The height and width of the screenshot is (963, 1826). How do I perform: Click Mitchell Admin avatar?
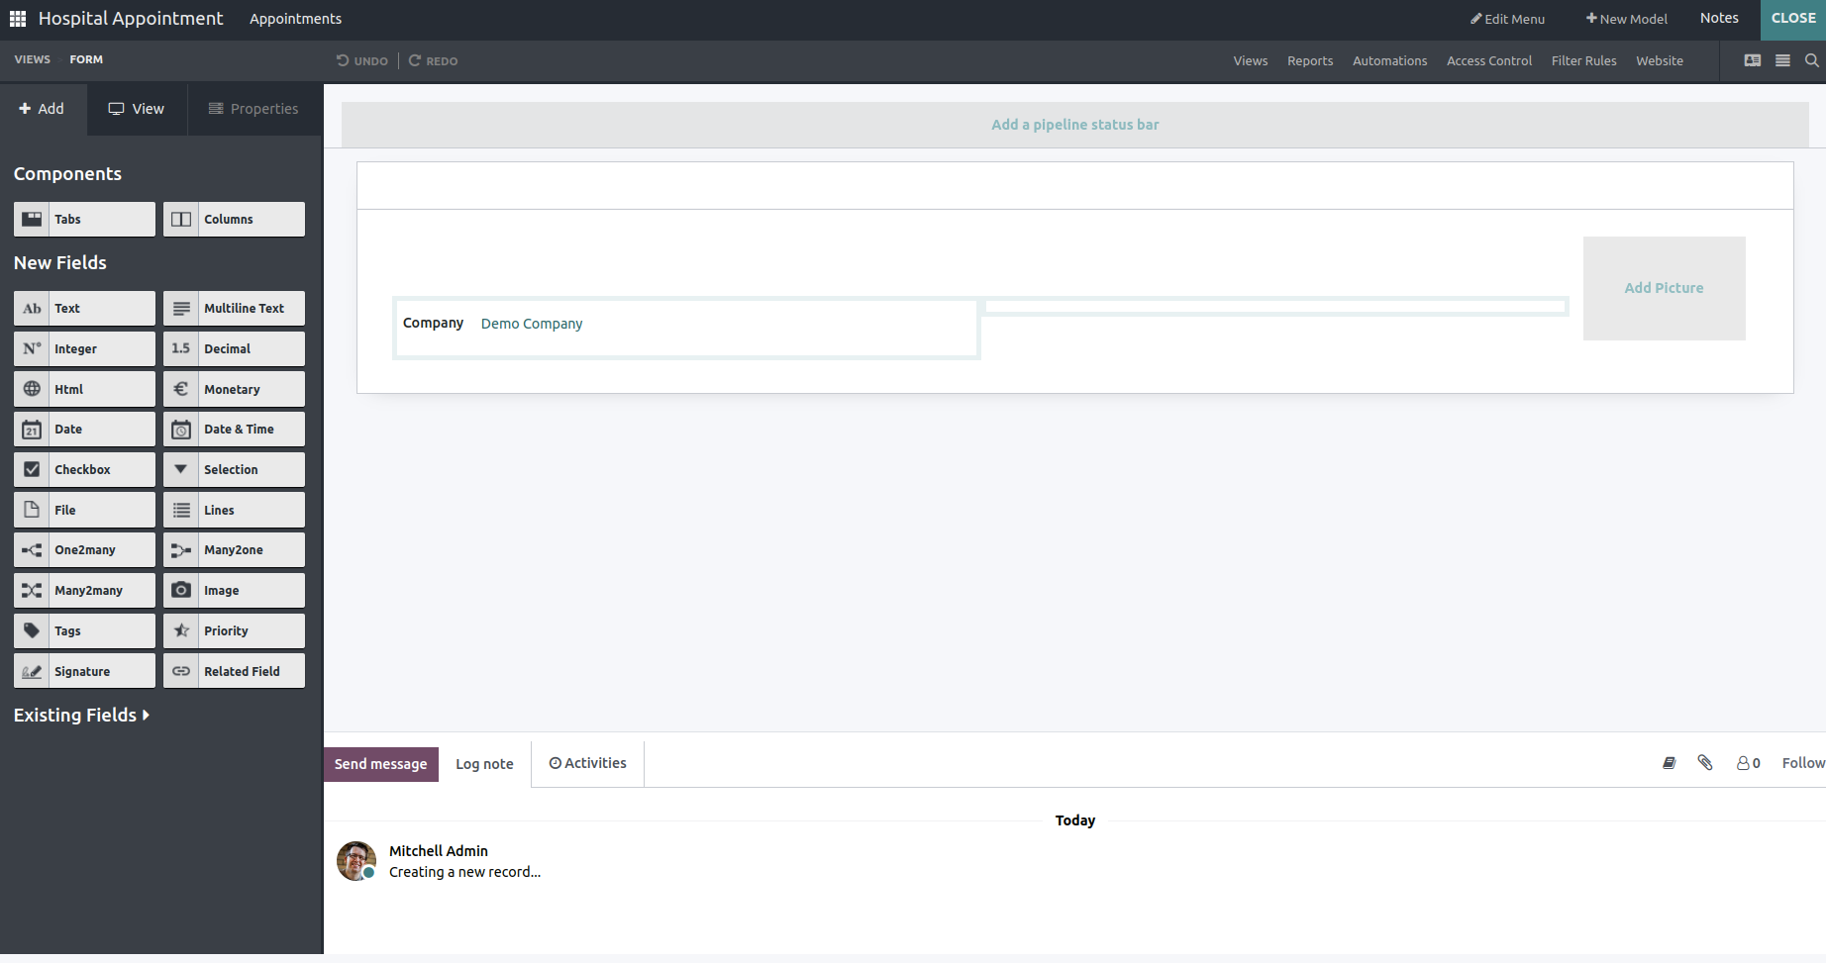point(356,861)
